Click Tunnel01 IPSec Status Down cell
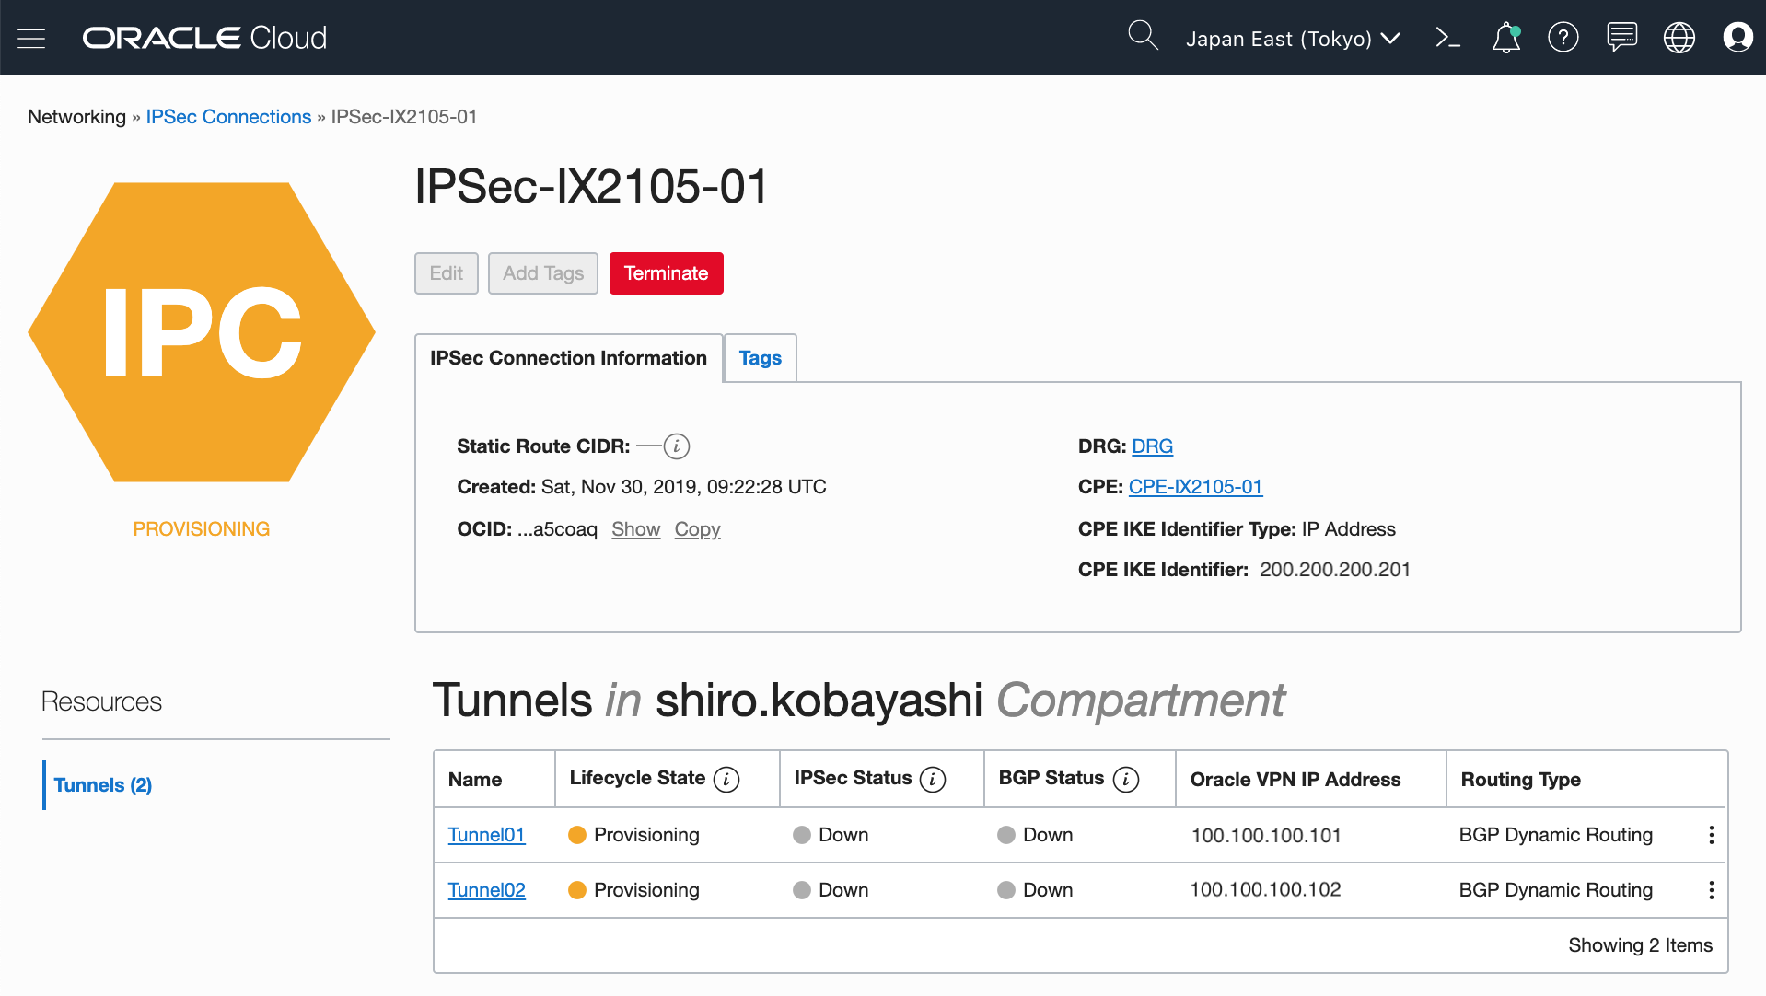Viewport: 1766px width, 996px height. click(831, 835)
